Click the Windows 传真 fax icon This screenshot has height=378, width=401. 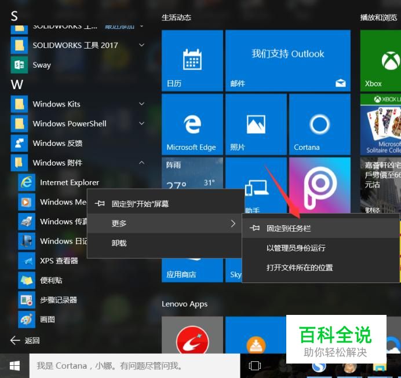(27, 222)
